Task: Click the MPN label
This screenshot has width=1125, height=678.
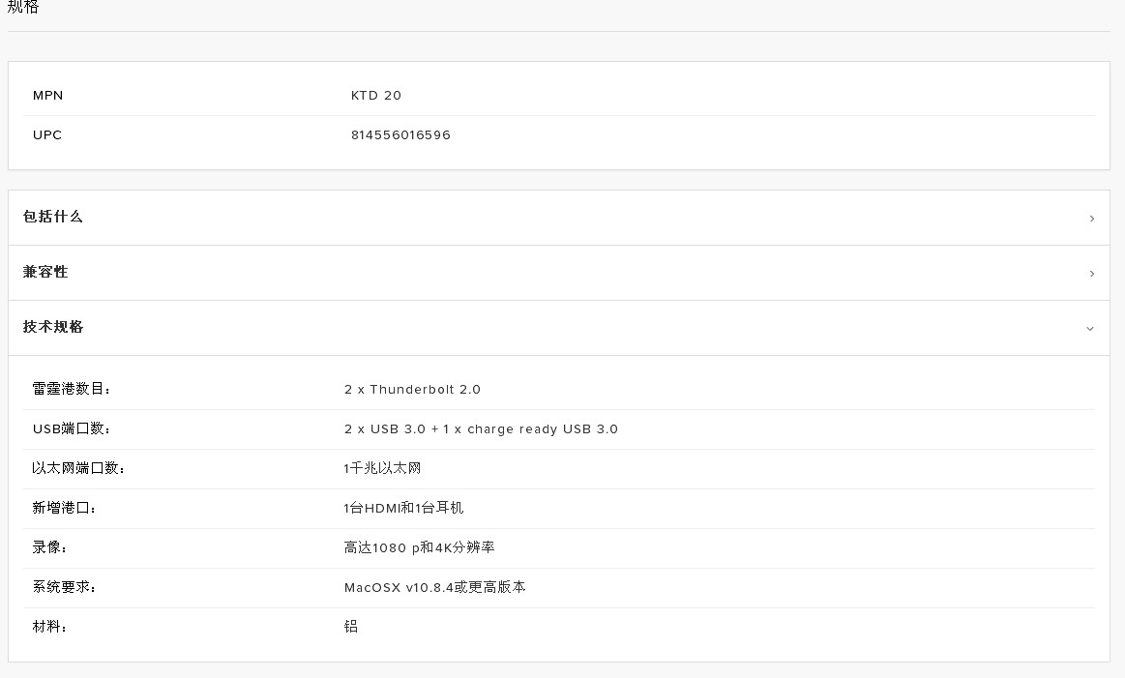Action: tap(48, 96)
